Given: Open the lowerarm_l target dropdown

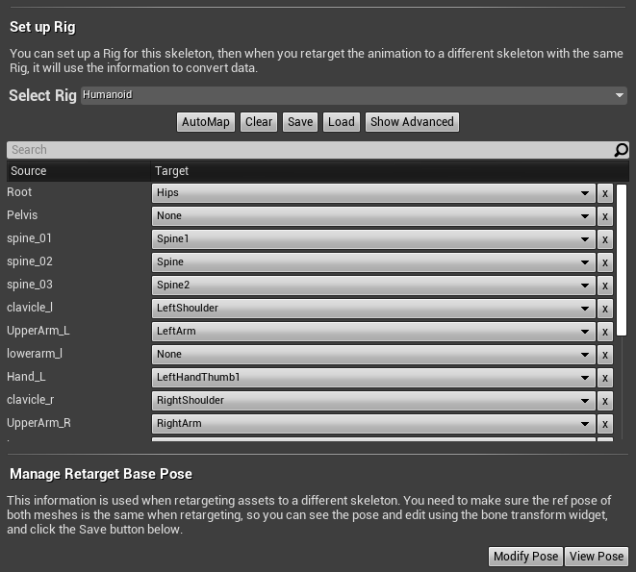Looking at the screenshot, I should (373, 355).
